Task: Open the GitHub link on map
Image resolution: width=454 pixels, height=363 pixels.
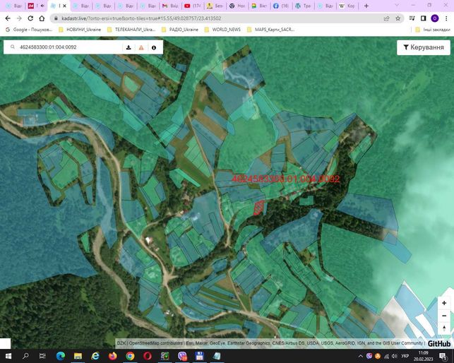Action: tap(439, 344)
